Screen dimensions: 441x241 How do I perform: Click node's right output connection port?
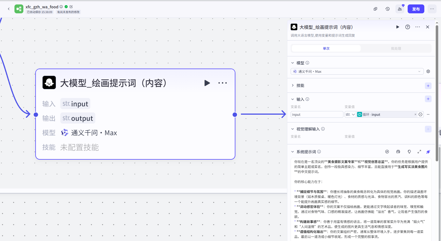pyautogui.click(x=235, y=115)
